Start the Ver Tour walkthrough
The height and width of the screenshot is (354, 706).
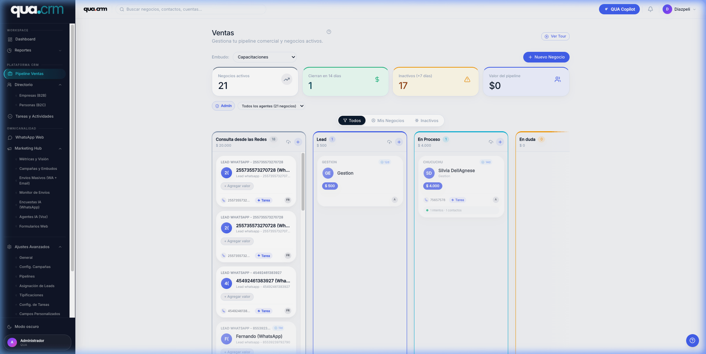[x=555, y=36]
